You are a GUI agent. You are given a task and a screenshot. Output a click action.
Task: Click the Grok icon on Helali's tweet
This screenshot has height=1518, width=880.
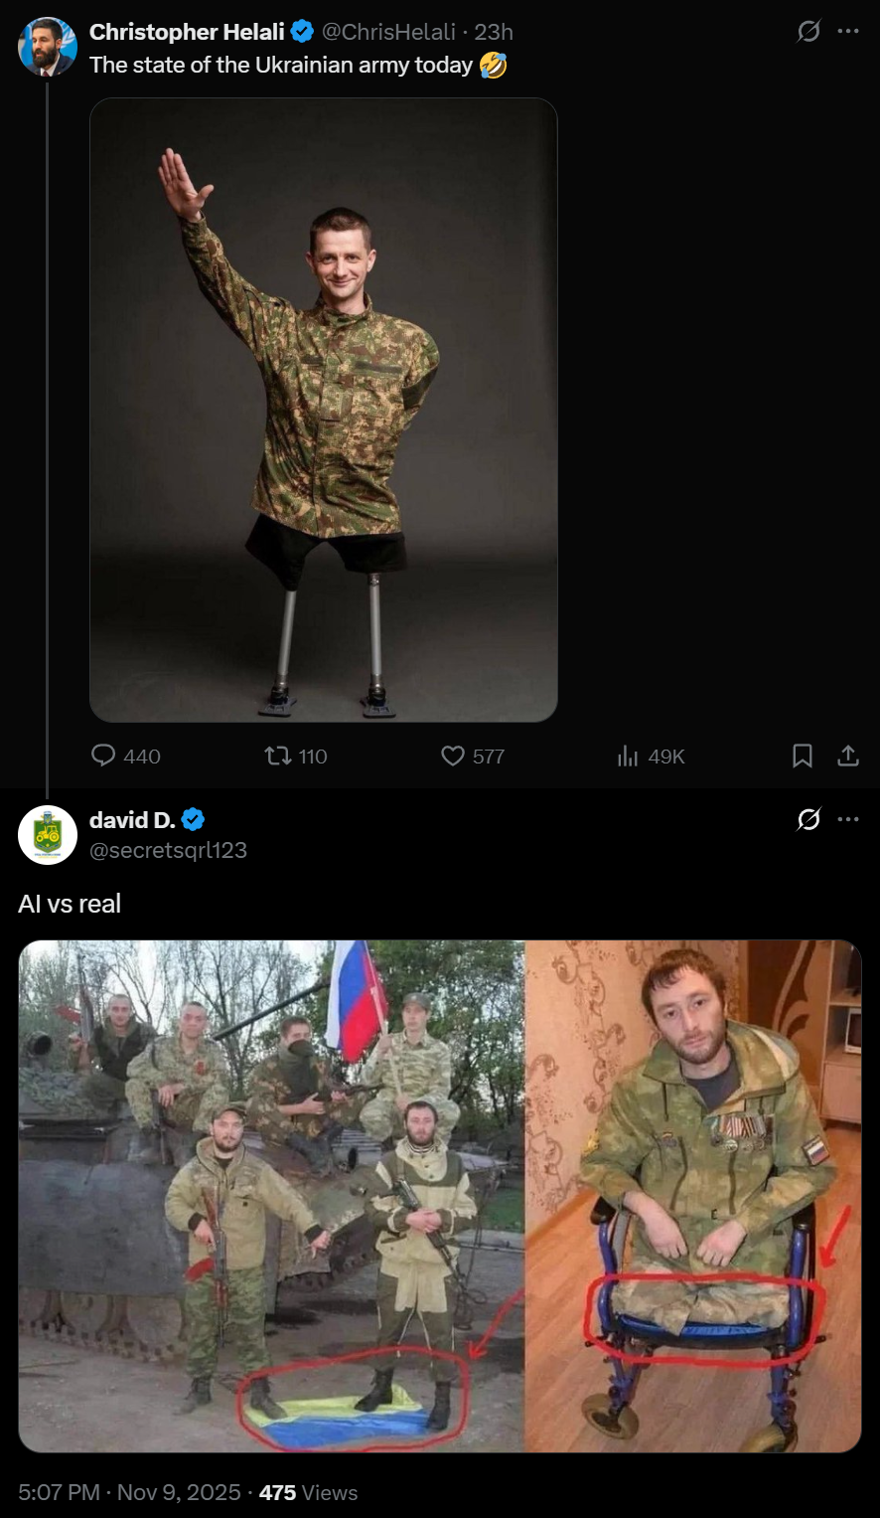pyautogui.click(x=808, y=32)
